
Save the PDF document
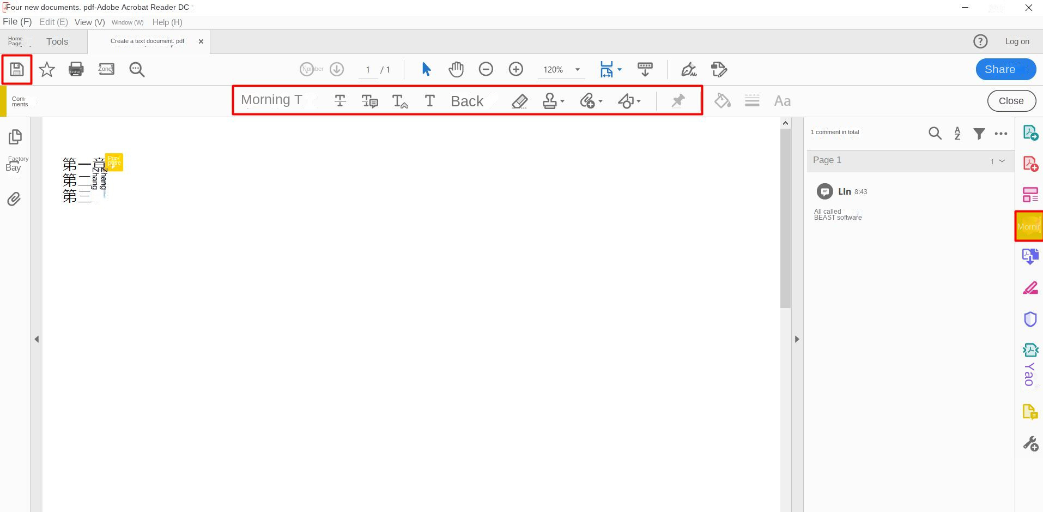[x=17, y=69]
